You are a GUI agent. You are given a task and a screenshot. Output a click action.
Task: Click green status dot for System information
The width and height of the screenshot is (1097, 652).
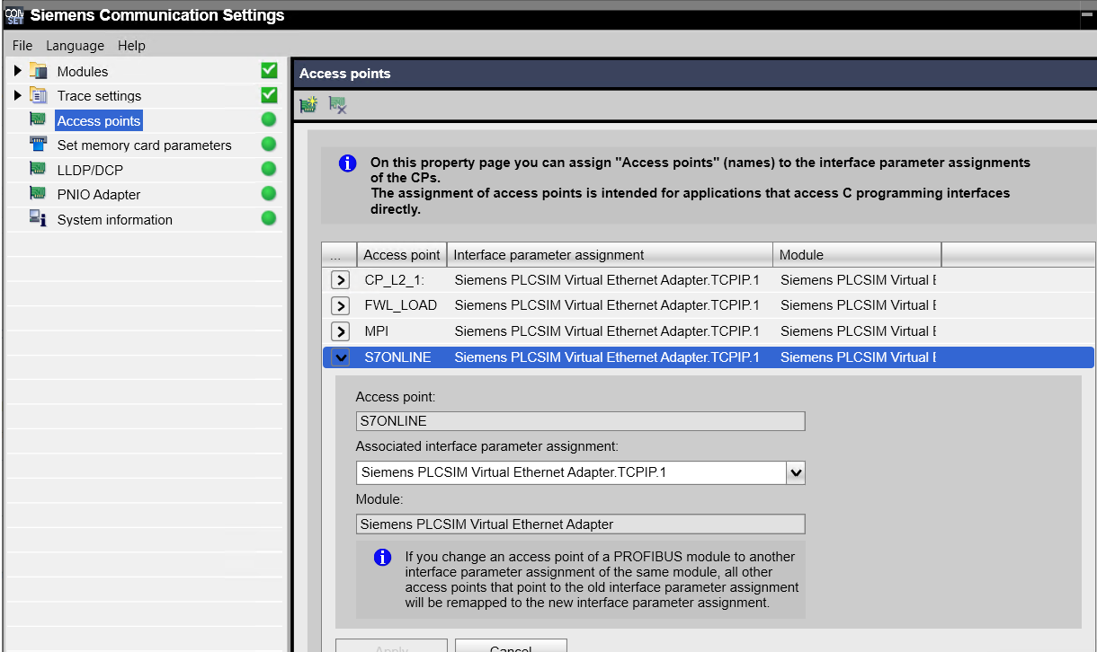269,218
